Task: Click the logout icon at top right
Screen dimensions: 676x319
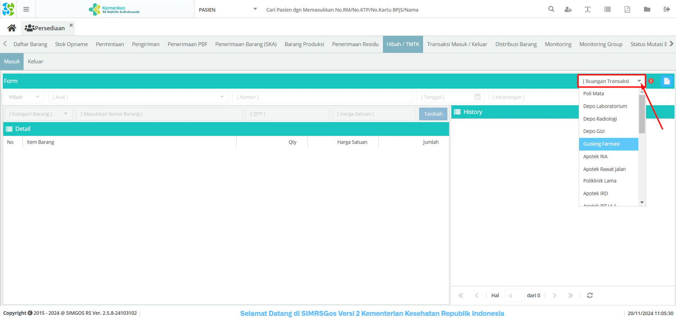Action: point(666,9)
